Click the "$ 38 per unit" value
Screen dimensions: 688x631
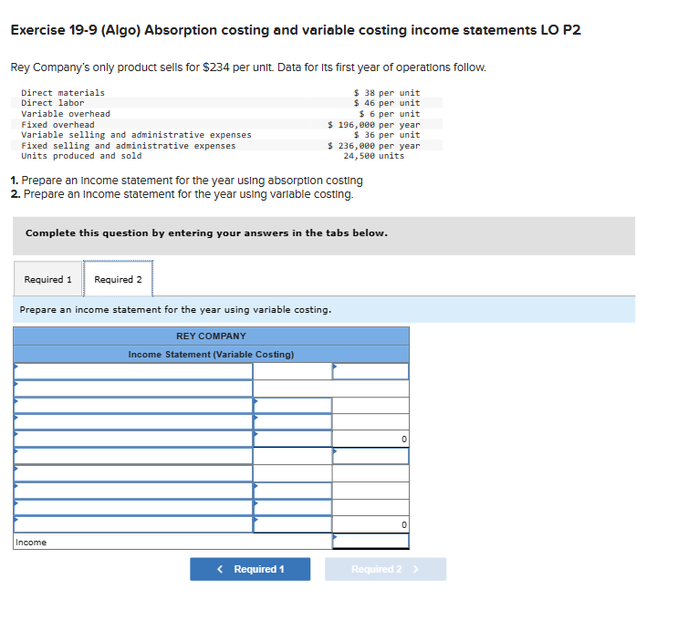[x=387, y=92]
